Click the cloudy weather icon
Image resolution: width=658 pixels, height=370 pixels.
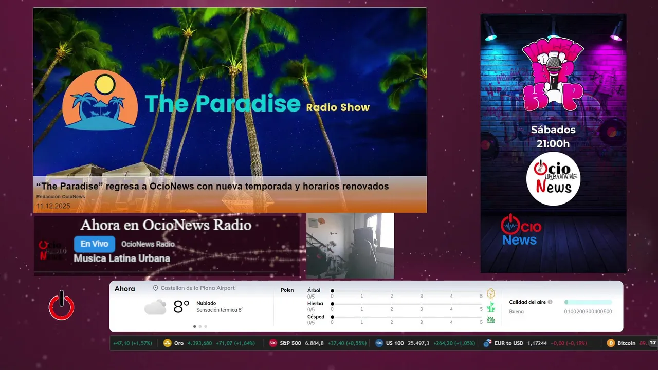tap(155, 307)
